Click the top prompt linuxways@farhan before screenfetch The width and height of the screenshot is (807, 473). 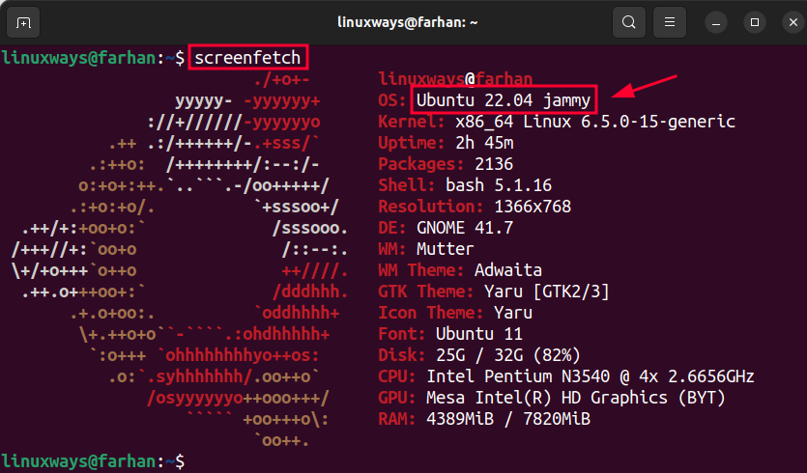point(78,57)
